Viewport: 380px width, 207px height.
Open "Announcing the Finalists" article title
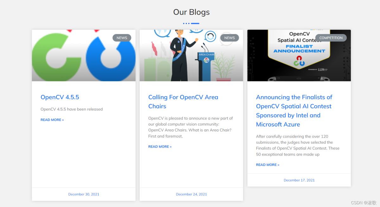[x=294, y=111]
